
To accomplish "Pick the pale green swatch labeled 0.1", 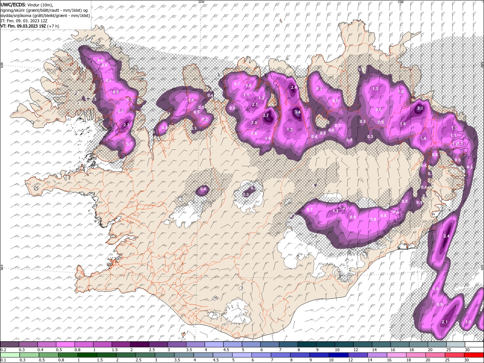I will [10, 355].
